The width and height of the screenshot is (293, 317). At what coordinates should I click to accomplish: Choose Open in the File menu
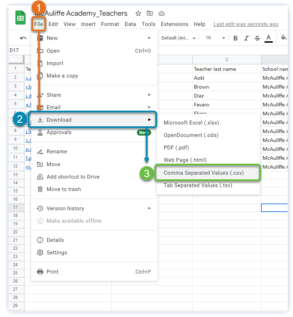[x=94, y=51]
